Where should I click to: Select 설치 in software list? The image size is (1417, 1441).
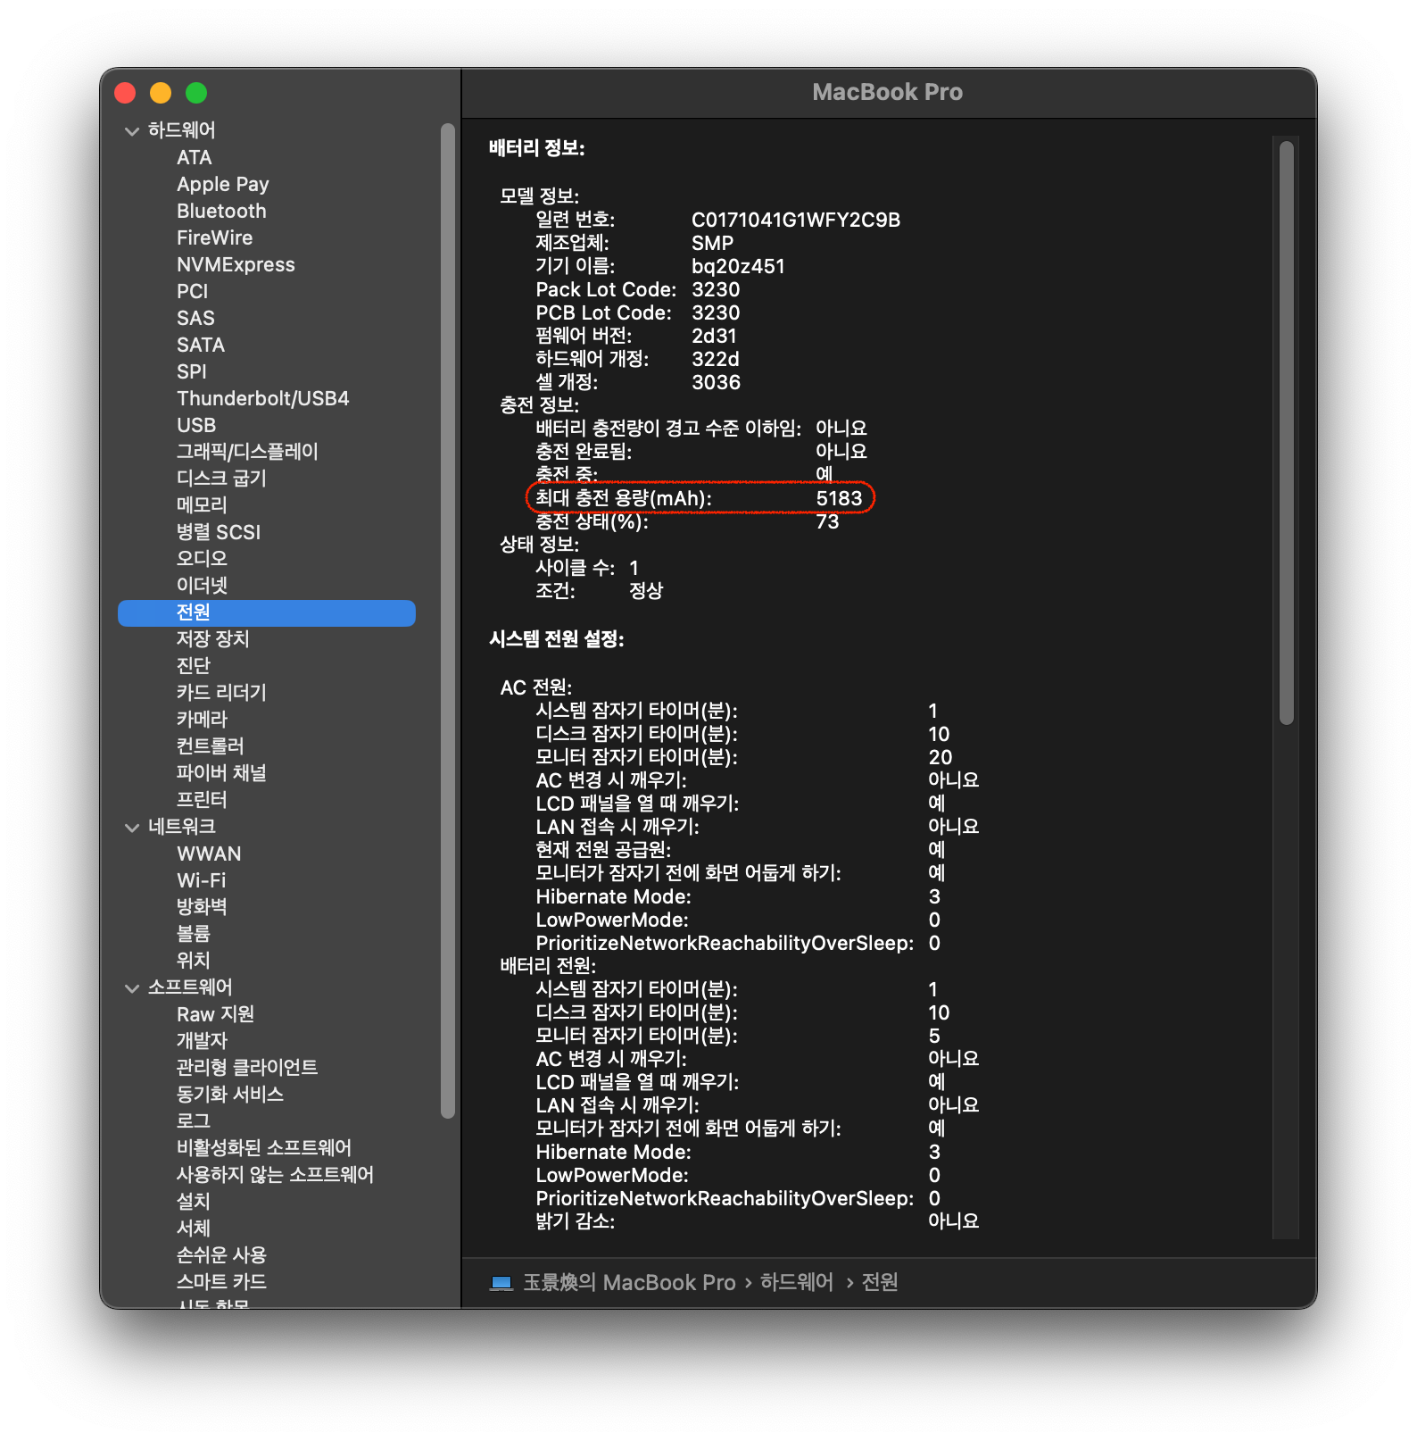click(x=193, y=1202)
